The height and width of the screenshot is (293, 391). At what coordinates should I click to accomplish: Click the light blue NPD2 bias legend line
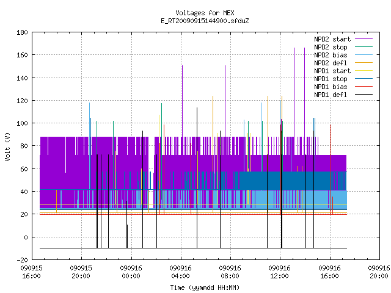[364, 55]
